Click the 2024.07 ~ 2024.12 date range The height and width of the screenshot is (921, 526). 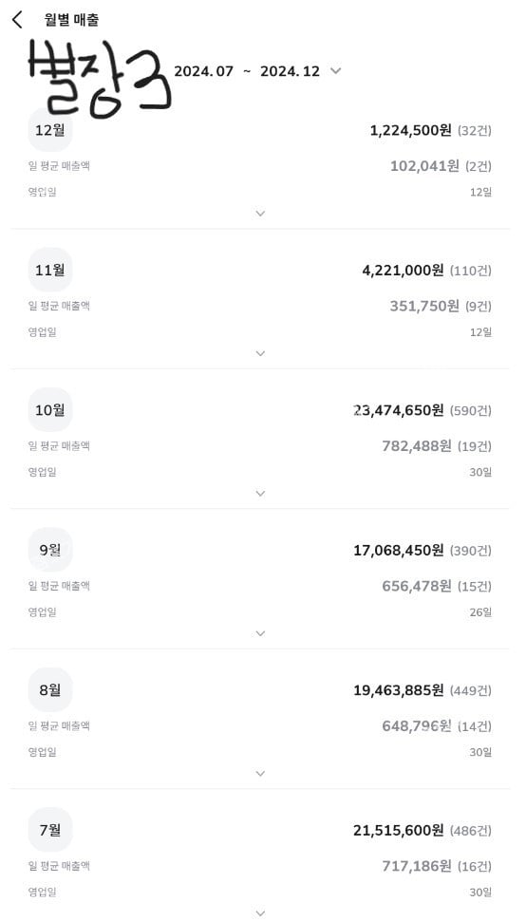tap(247, 71)
